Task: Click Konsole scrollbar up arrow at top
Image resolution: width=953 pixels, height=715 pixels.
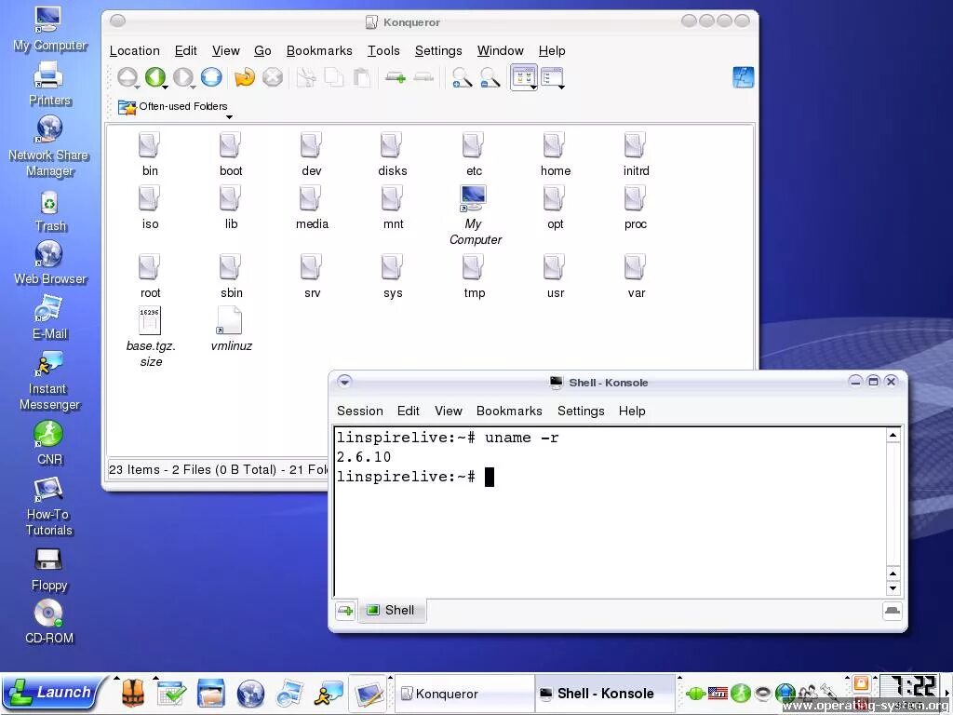Action: [893, 435]
